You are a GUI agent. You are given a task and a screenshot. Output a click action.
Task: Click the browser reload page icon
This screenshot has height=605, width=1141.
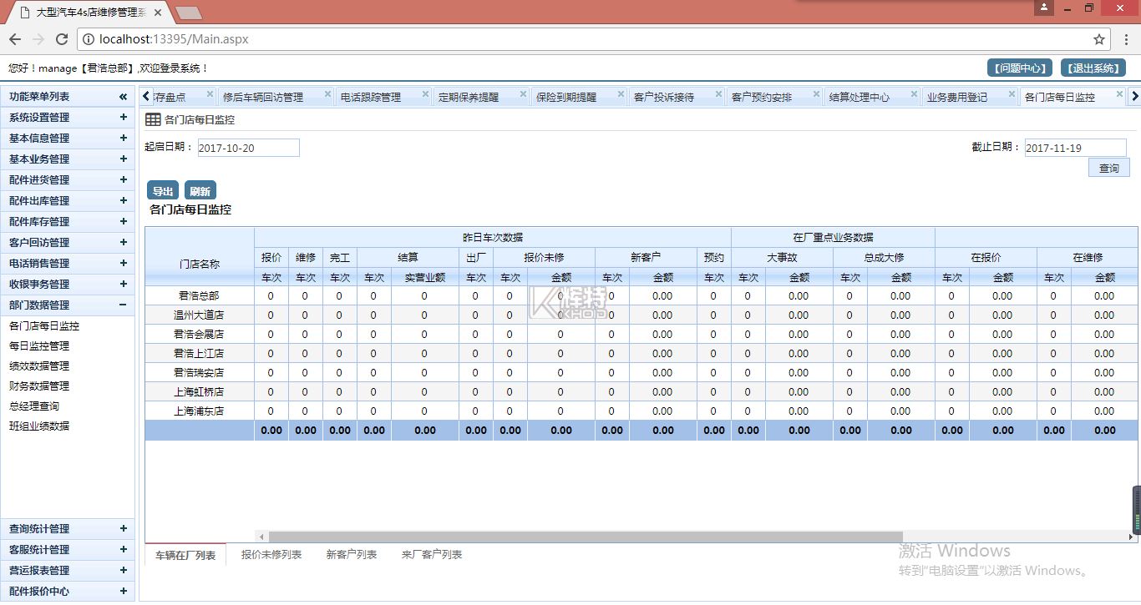[61, 39]
